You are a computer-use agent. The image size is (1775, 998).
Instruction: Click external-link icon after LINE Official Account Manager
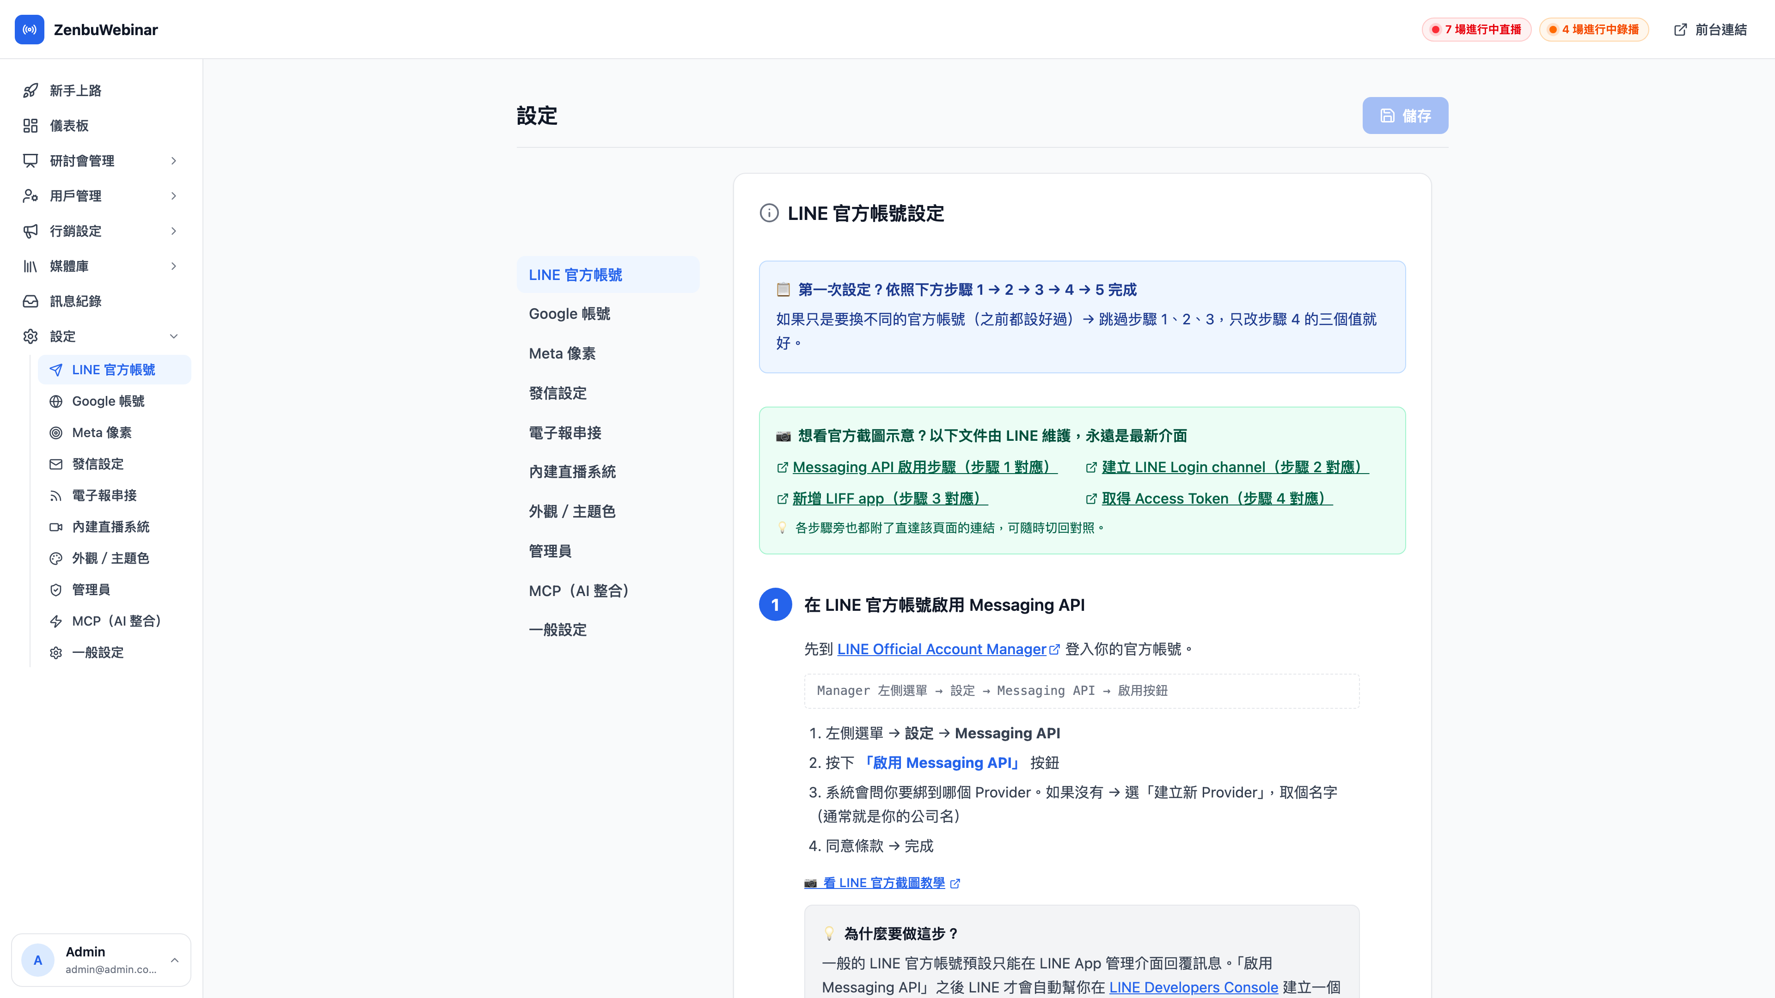[x=1054, y=650]
